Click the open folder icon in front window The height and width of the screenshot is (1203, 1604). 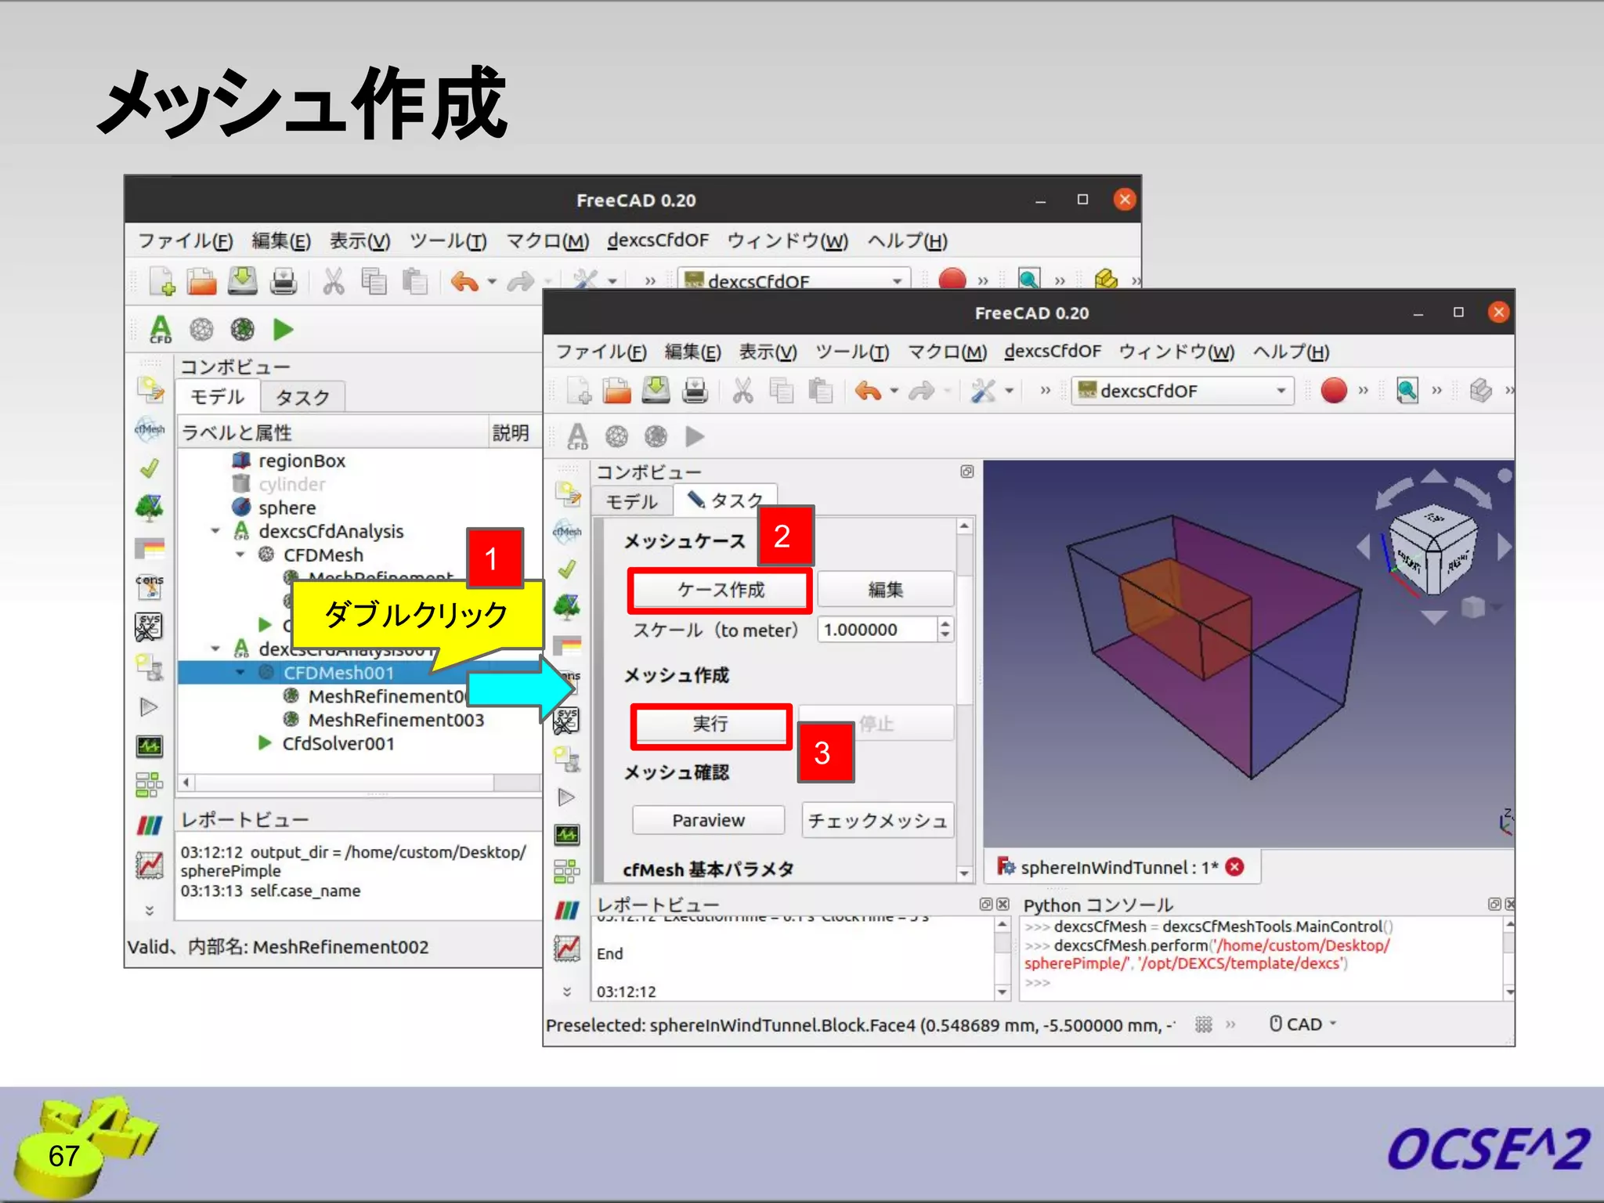tap(617, 389)
